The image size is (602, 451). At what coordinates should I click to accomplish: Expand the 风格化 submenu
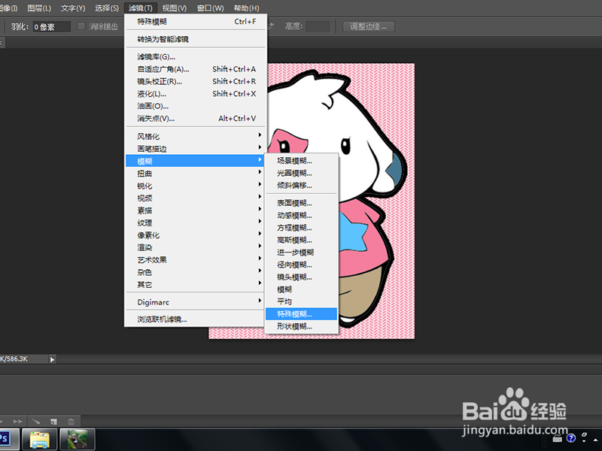[x=196, y=136]
